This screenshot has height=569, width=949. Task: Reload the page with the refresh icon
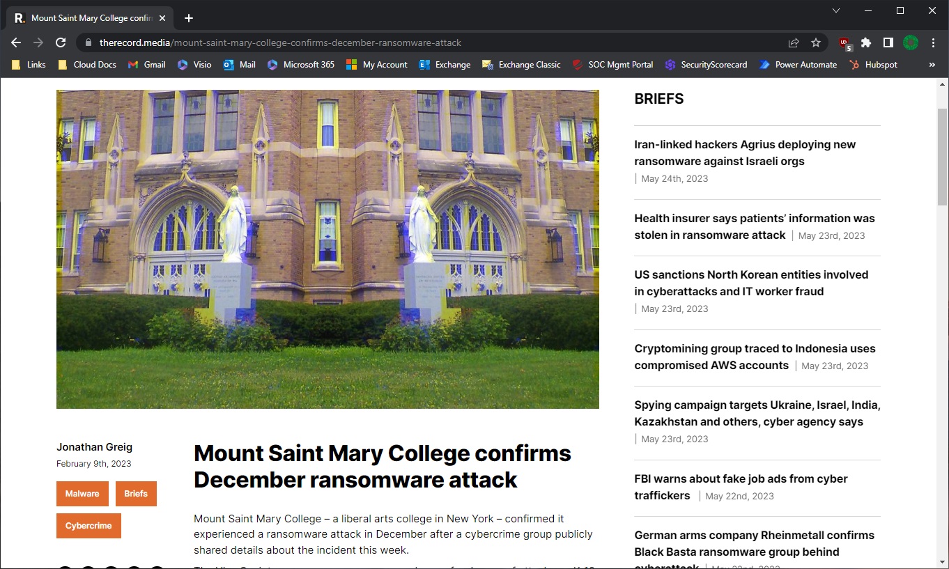(x=61, y=42)
